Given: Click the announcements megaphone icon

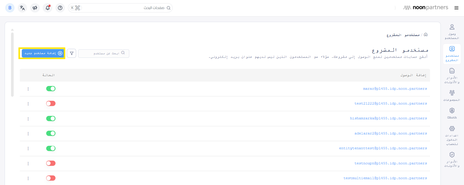Looking at the screenshot, I should click(35, 8).
